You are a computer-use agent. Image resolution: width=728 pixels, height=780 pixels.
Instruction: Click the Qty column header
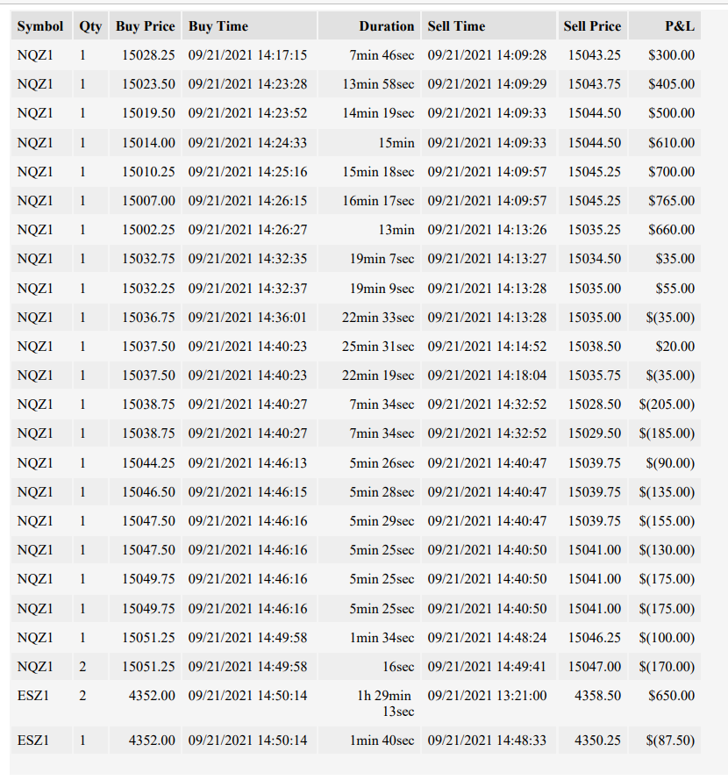tap(90, 25)
